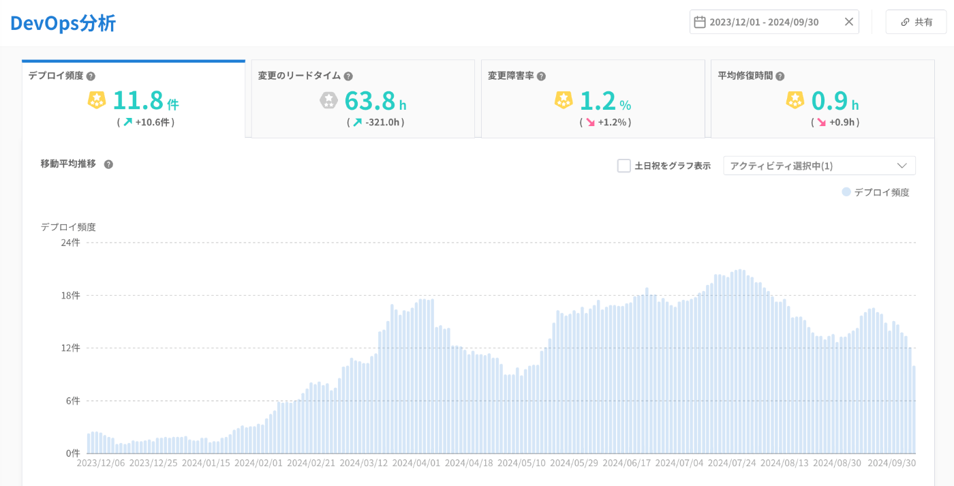Click 24件 y-axis label
This screenshot has height=486, width=954.
(72, 243)
